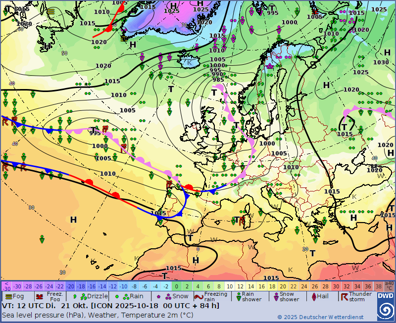
Task: Click the -30 temperature color swatch
Action: 17,286
